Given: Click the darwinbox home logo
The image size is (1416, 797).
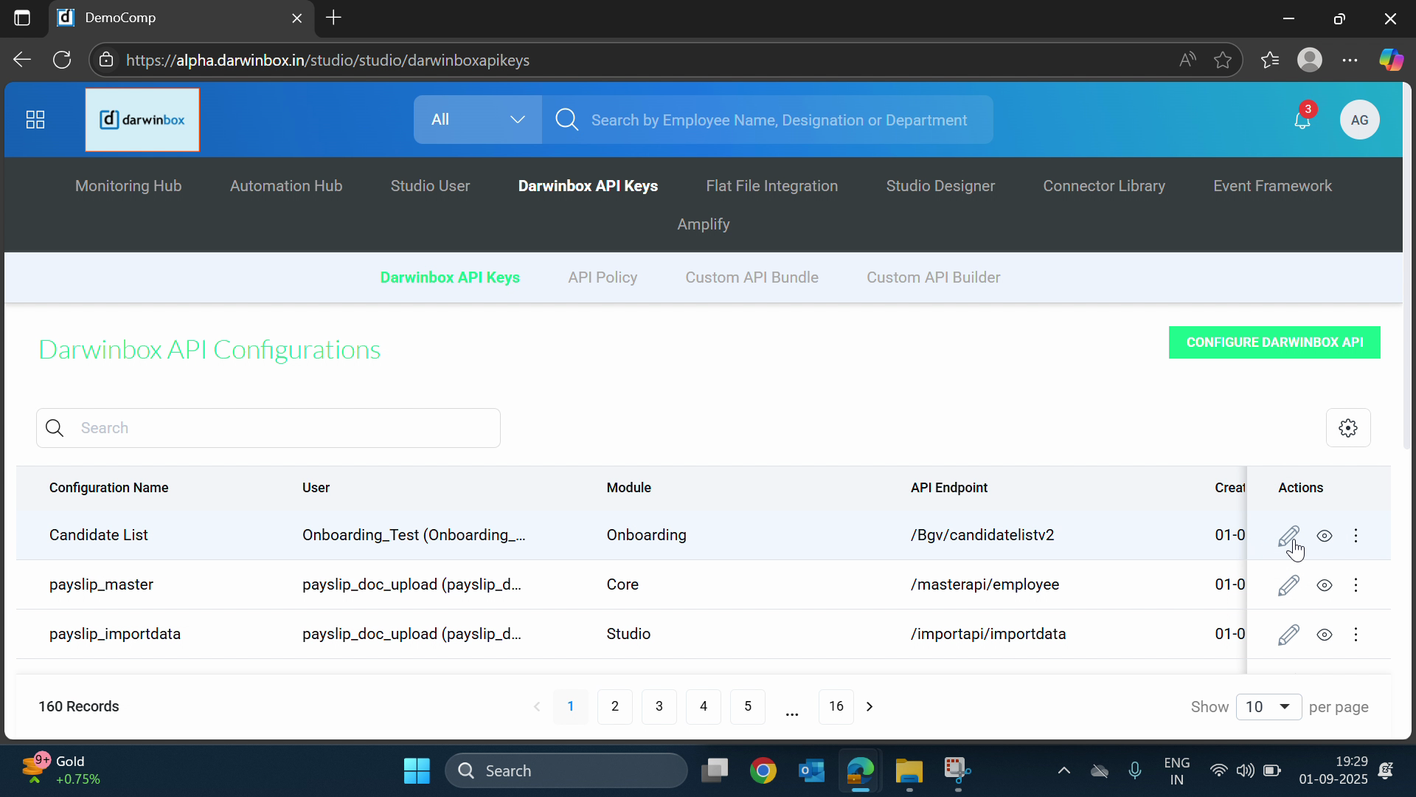Looking at the screenshot, I should 142,120.
